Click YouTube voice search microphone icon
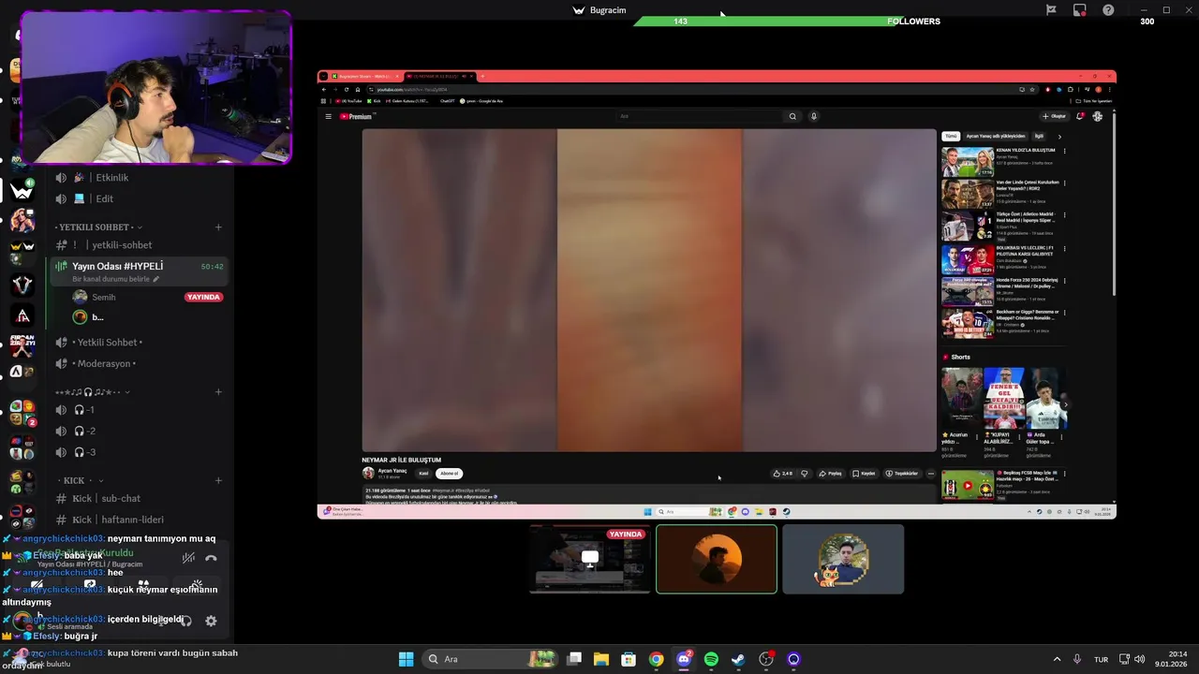The height and width of the screenshot is (674, 1199). [x=814, y=116]
